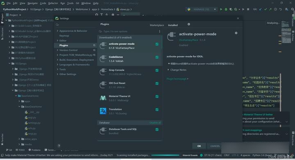The height and width of the screenshot is (160, 295).
Task: Uncheck the Translation plugin checkbox
Action: point(157,110)
